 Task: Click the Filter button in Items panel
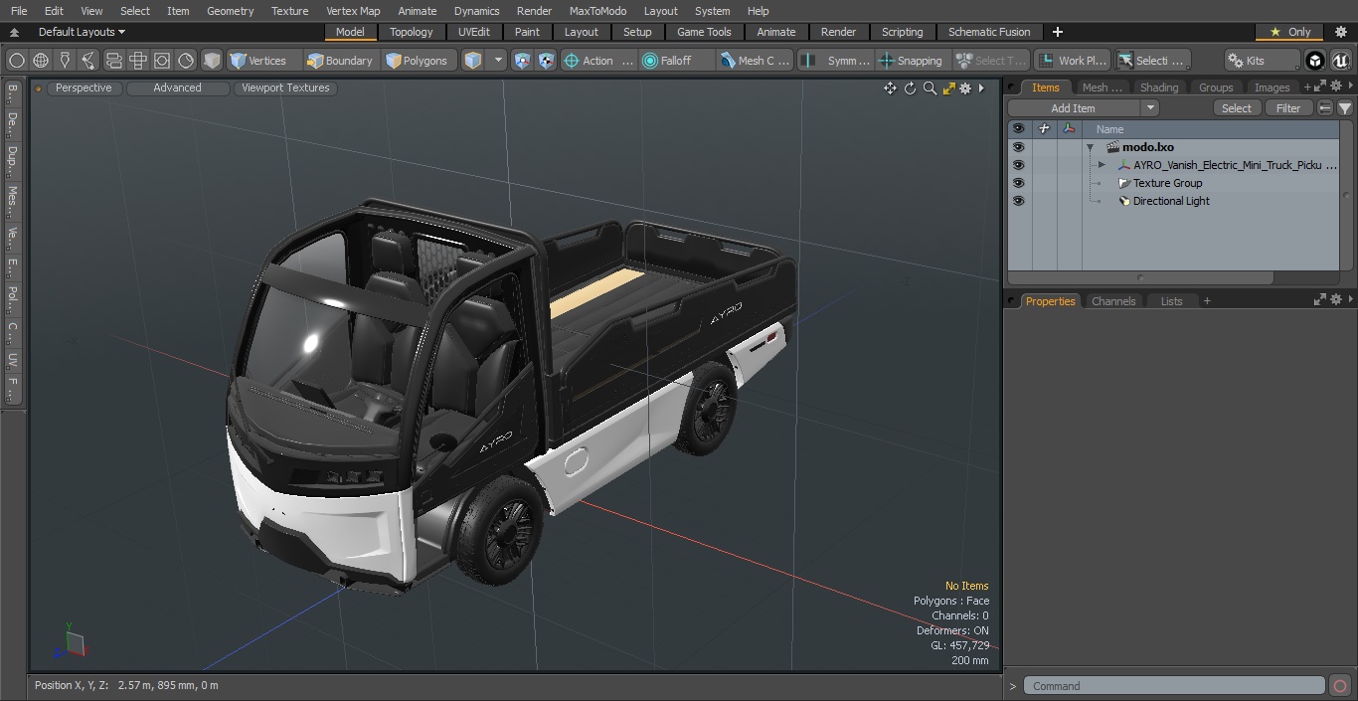click(1288, 108)
